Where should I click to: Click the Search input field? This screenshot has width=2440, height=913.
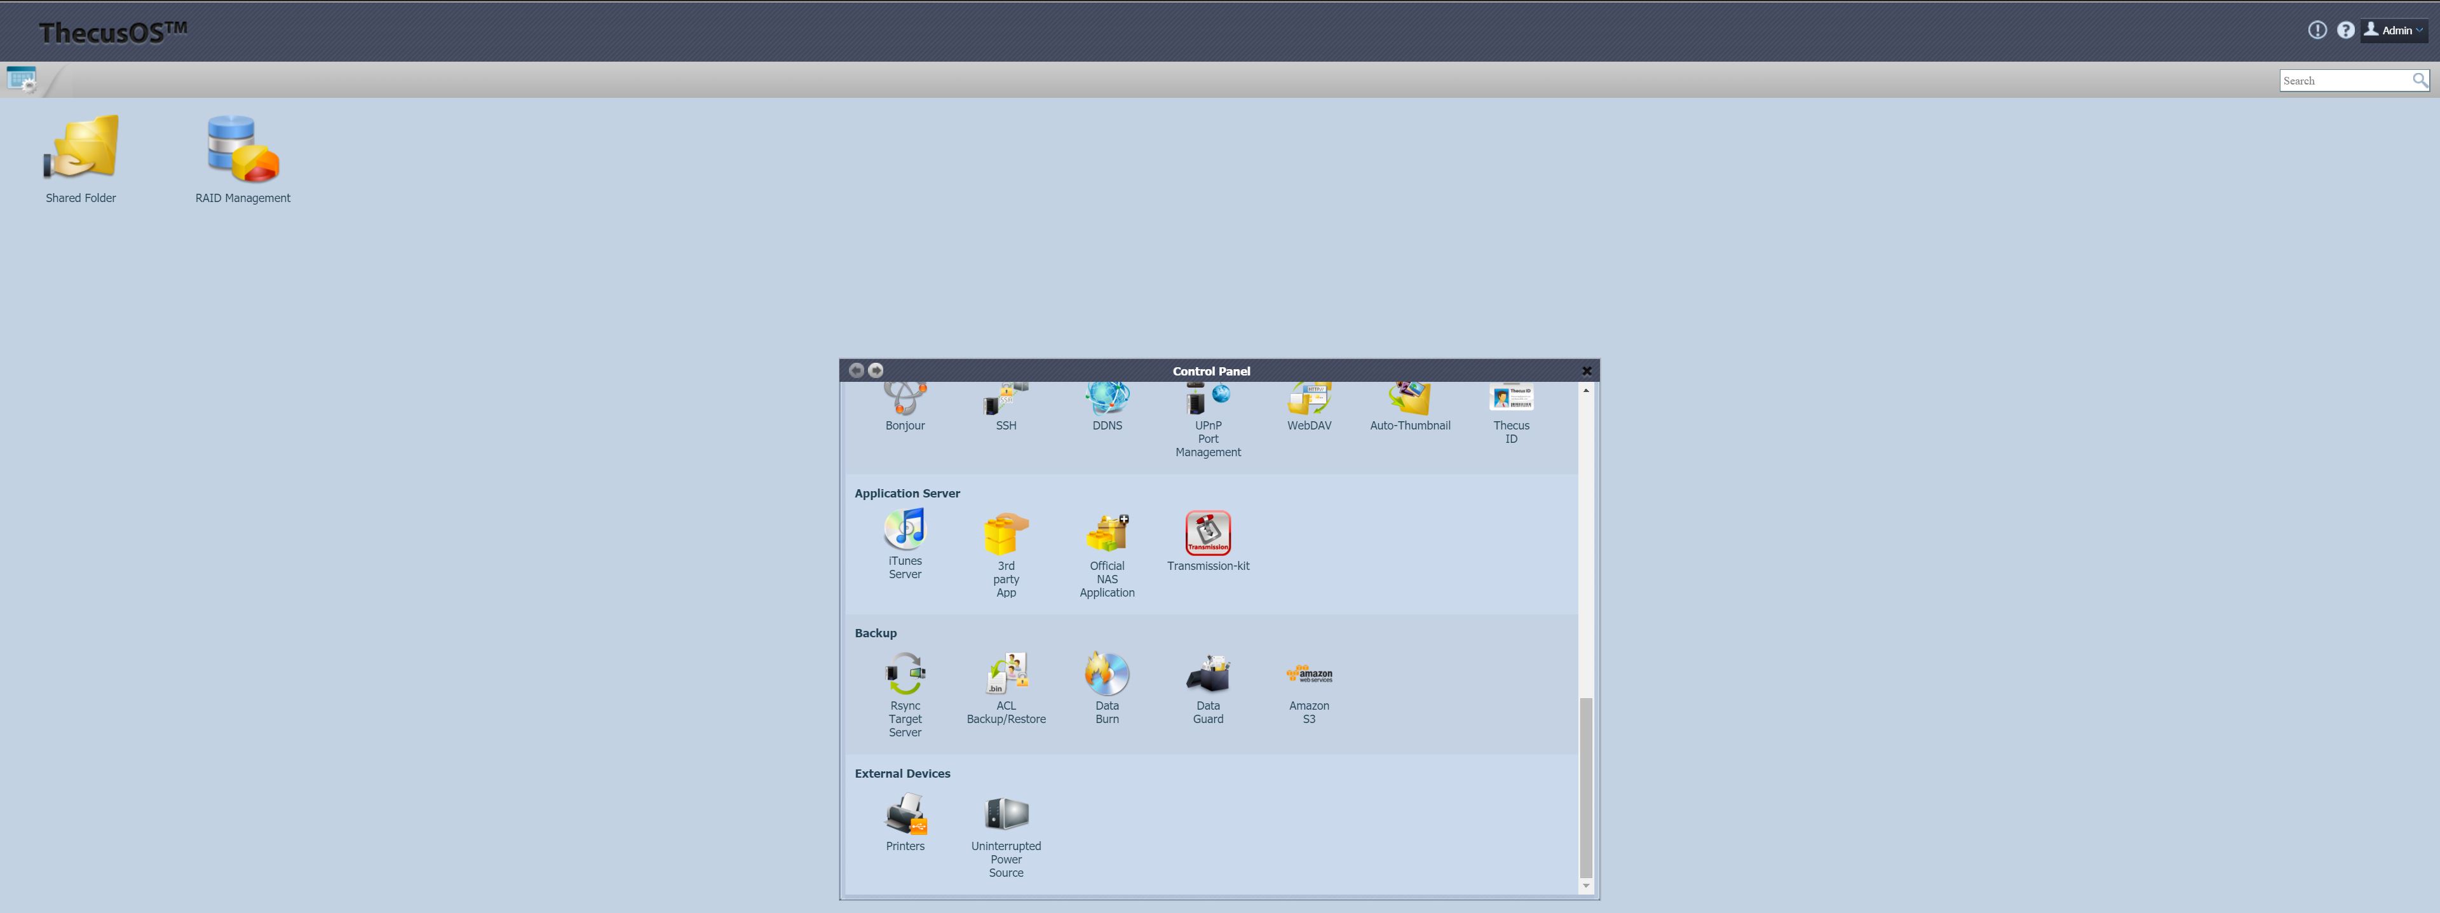click(2343, 81)
